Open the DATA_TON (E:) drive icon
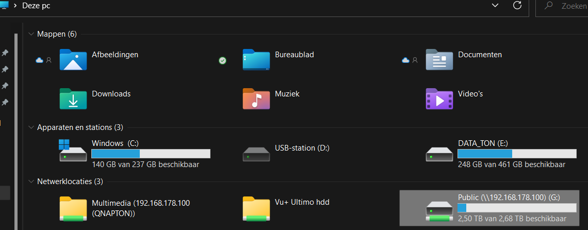The height and width of the screenshot is (230, 588). click(x=439, y=154)
